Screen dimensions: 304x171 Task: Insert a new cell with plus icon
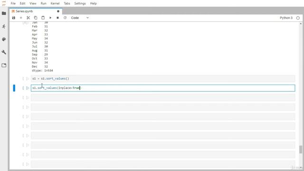(x=21, y=18)
